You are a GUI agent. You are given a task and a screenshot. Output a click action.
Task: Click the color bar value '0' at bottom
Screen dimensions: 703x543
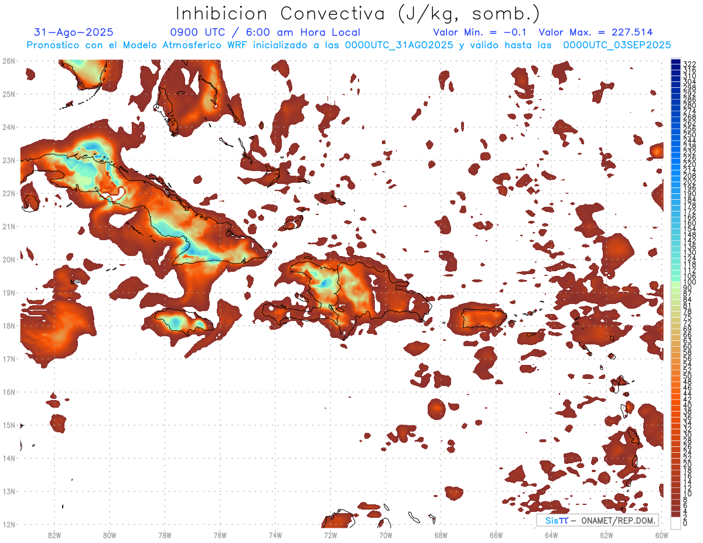point(686,523)
